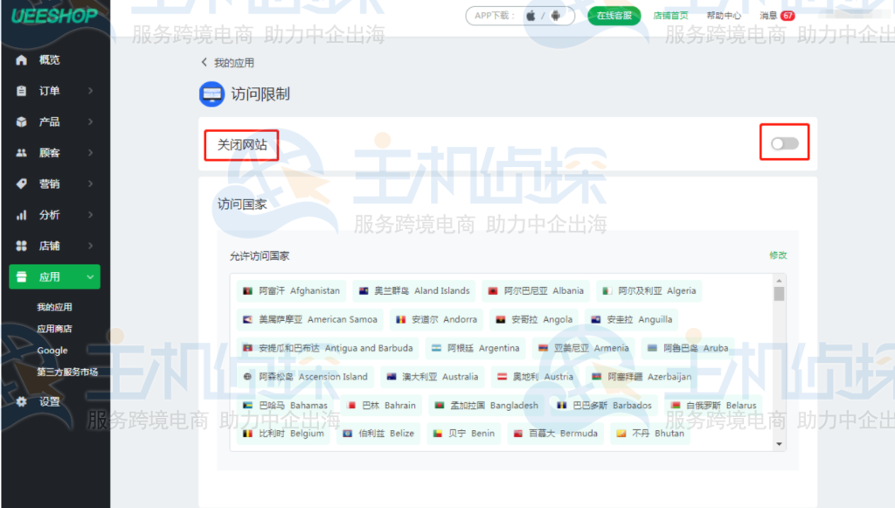The height and width of the screenshot is (508, 895).
Task: Open 在线客服 customer service
Action: [614, 16]
